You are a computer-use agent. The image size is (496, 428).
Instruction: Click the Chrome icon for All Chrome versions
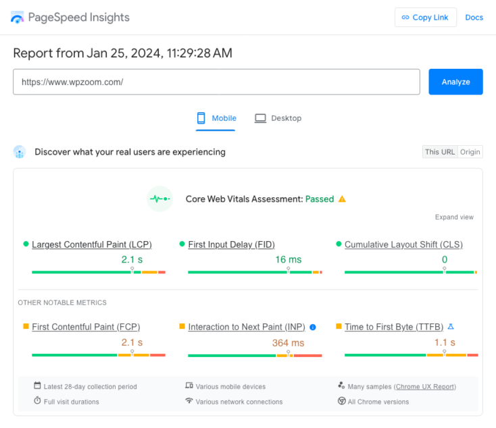(x=342, y=401)
